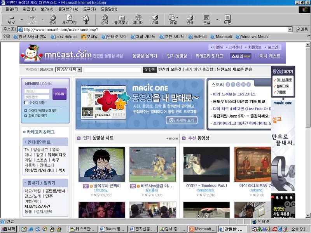This screenshot has width=311, height=233.
Task: Toggle the 미니홈피로 checkbox option
Action: point(274,80)
